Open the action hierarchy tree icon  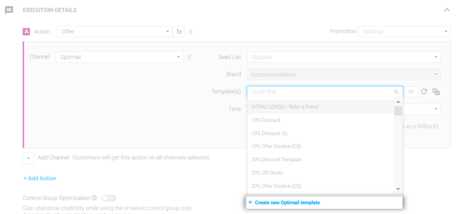[179, 32]
